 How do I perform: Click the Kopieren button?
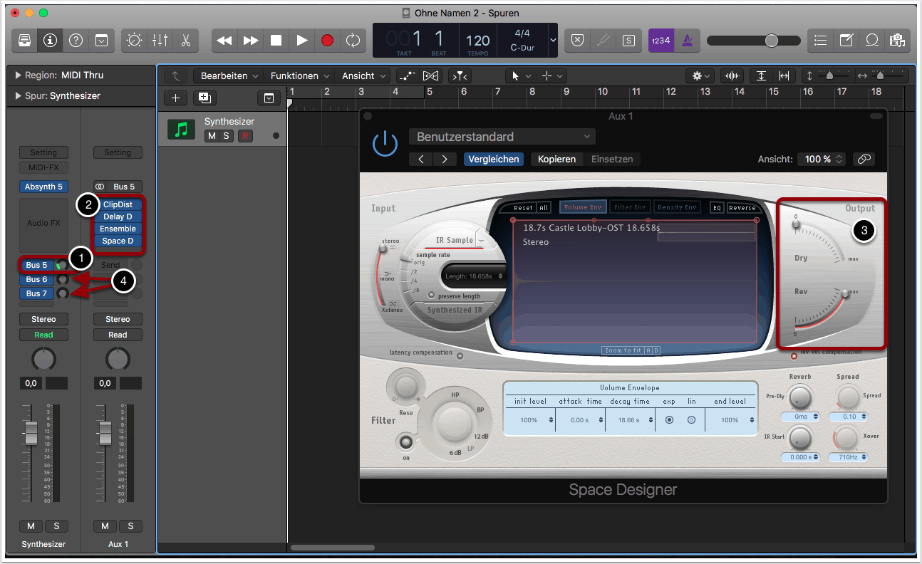(556, 160)
